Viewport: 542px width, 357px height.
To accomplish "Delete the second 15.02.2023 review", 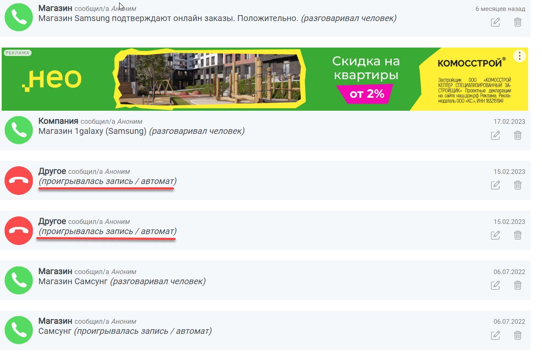I will [518, 235].
